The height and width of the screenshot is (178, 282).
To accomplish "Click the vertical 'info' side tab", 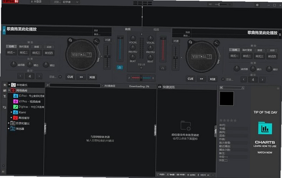I will click(x=215, y=131).
